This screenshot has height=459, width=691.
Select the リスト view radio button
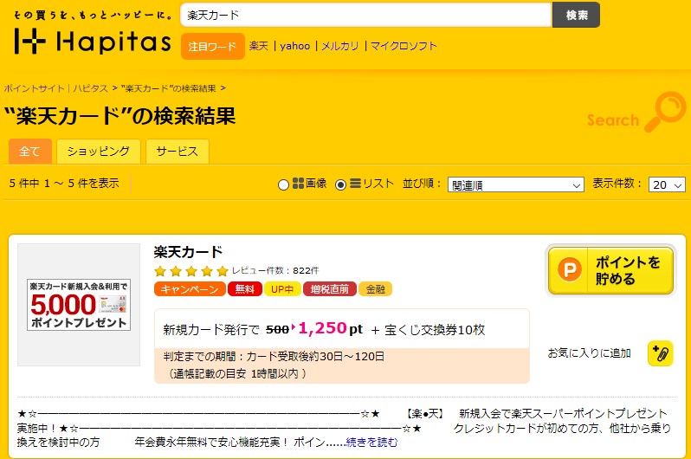tap(340, 184)
